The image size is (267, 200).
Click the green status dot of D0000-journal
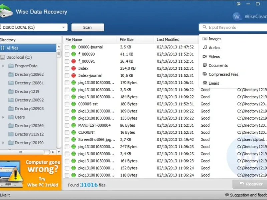click(x=73, y=47)
